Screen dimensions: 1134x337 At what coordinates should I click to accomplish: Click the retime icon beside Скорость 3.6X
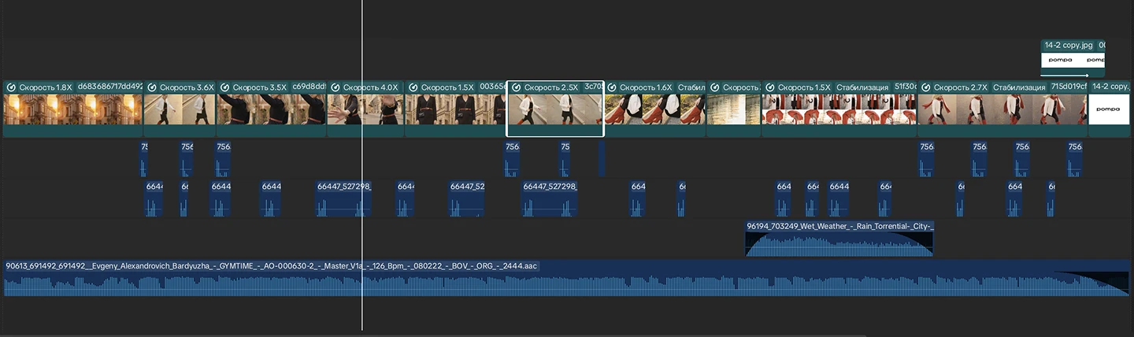pos(151,87)
